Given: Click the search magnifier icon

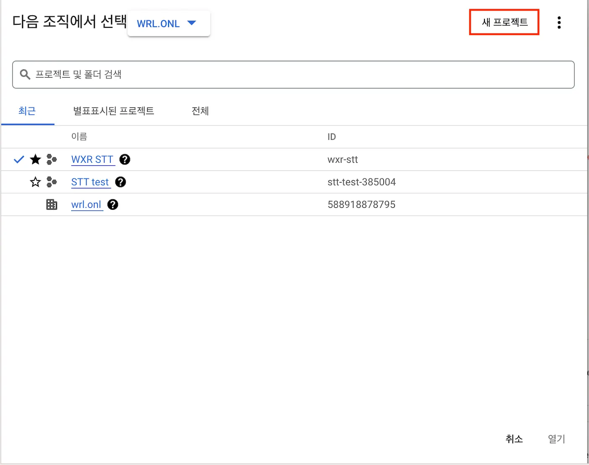Looking at the screenshot, I should click(x=25, y=75).
